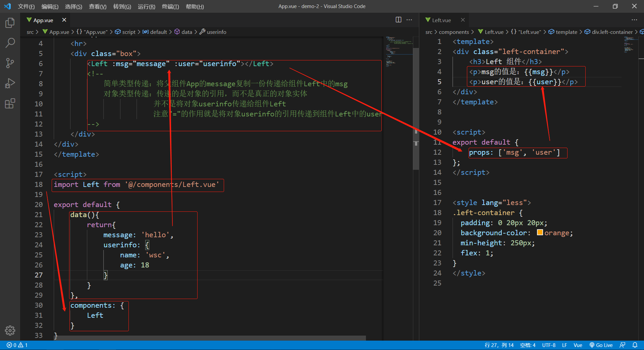Screen dimensions: 644x350
Task: Open the Explorer view in activity bar
Action: [x=10, y=23]
